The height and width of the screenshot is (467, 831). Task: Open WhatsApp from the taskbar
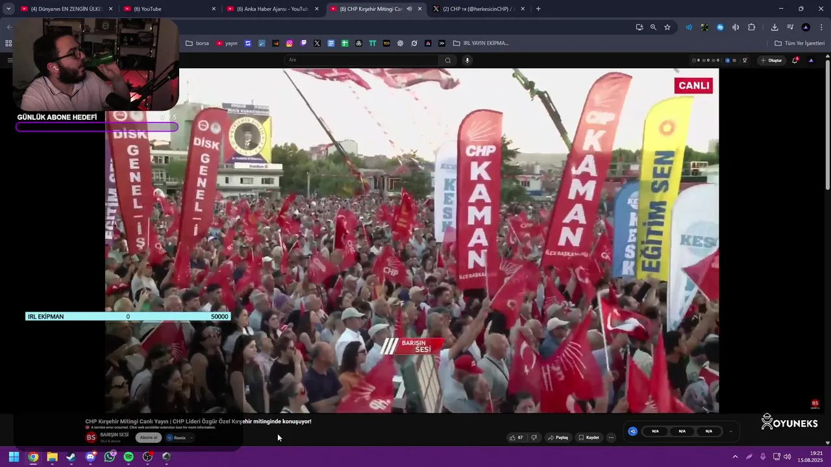(109, 457)
